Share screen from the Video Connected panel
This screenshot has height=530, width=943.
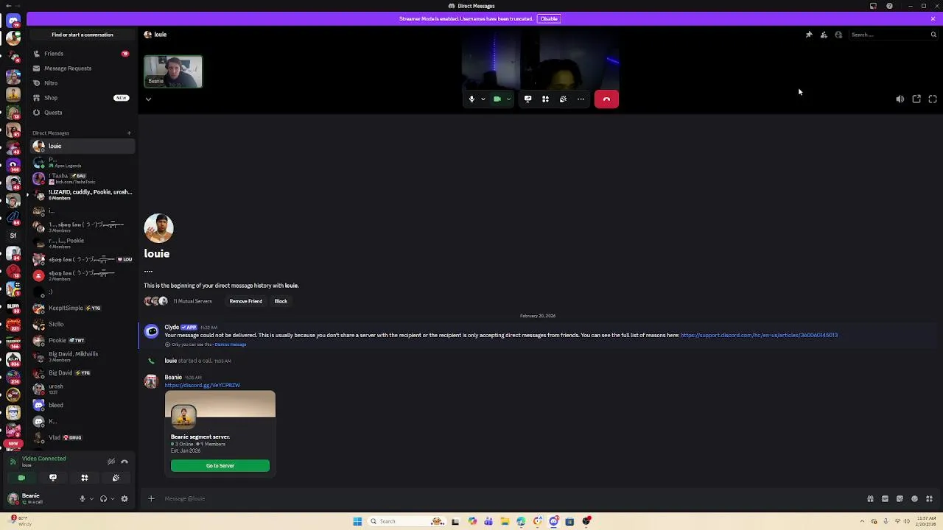[53, 478]
